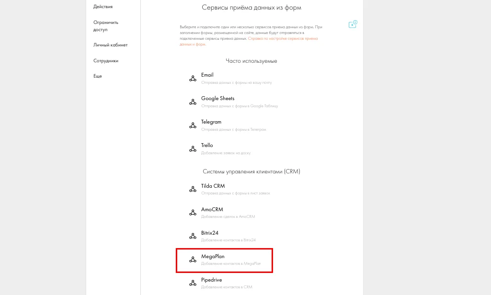
Task: Open the help link on form services setup
Action: point(282,38)
